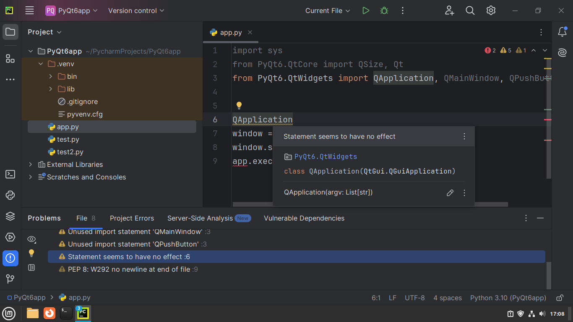Open Terminal tool window
The height and width of the screenshot is (322, 573).
point(10,174)
